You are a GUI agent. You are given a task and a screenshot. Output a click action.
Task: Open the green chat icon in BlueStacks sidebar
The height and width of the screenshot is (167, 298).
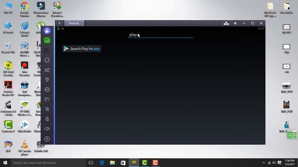[x=47, y=40]
